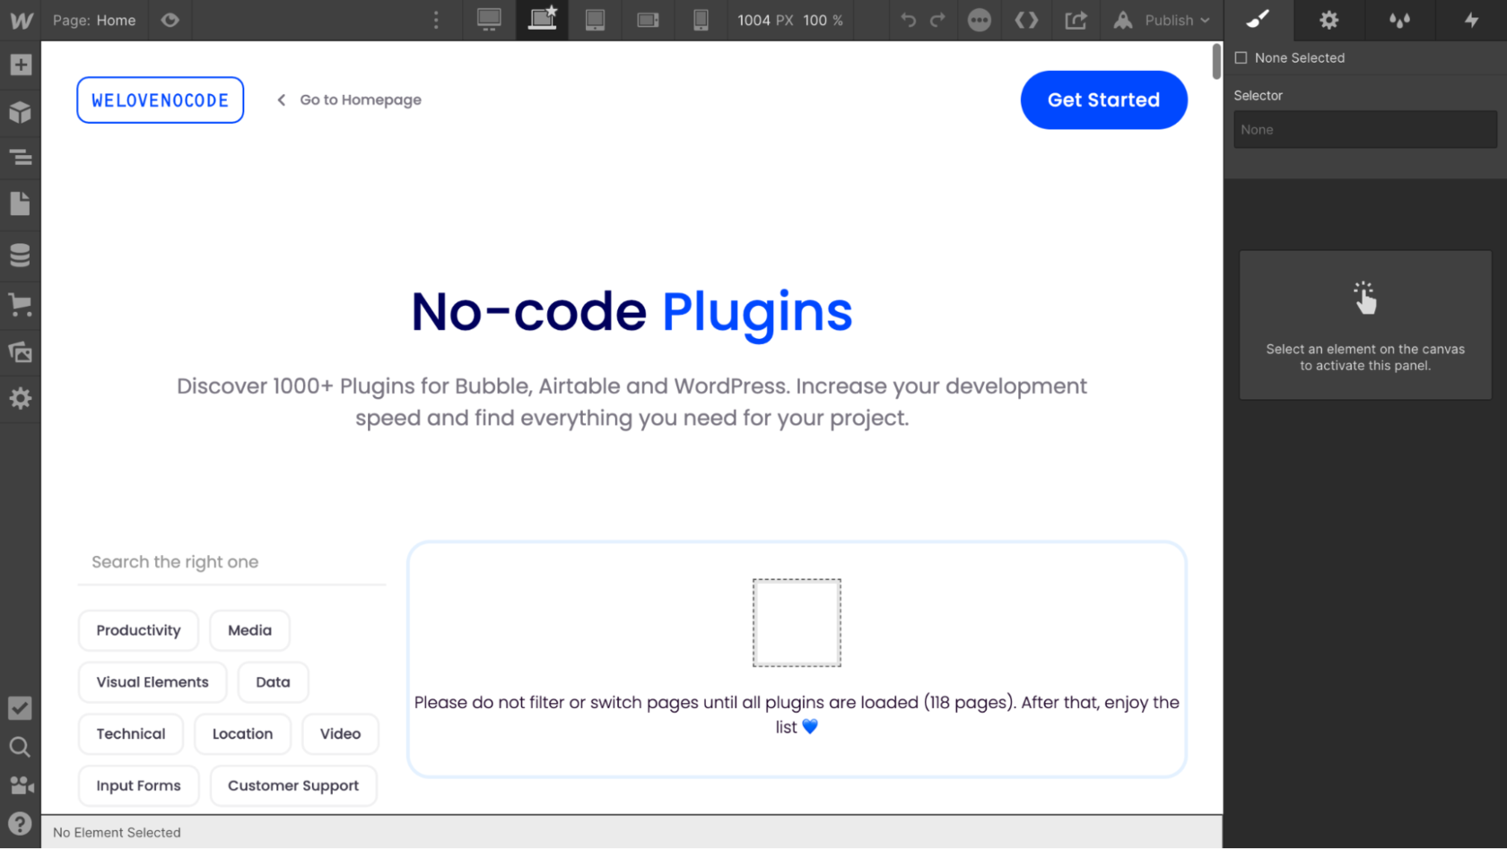
Task: Select the Visual Elements filter tag
Action: click(x=152, y=682)
